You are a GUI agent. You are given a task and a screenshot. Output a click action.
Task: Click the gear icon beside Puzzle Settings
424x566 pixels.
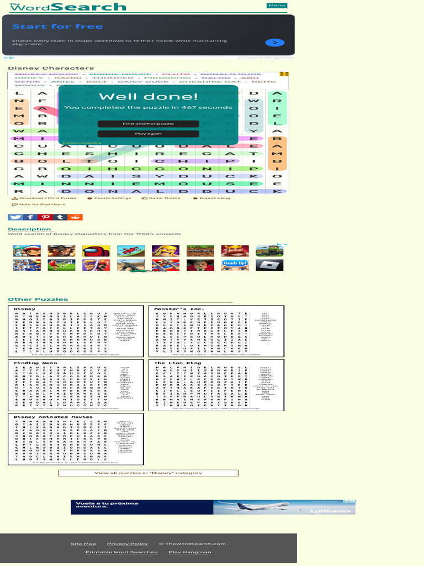90,198
